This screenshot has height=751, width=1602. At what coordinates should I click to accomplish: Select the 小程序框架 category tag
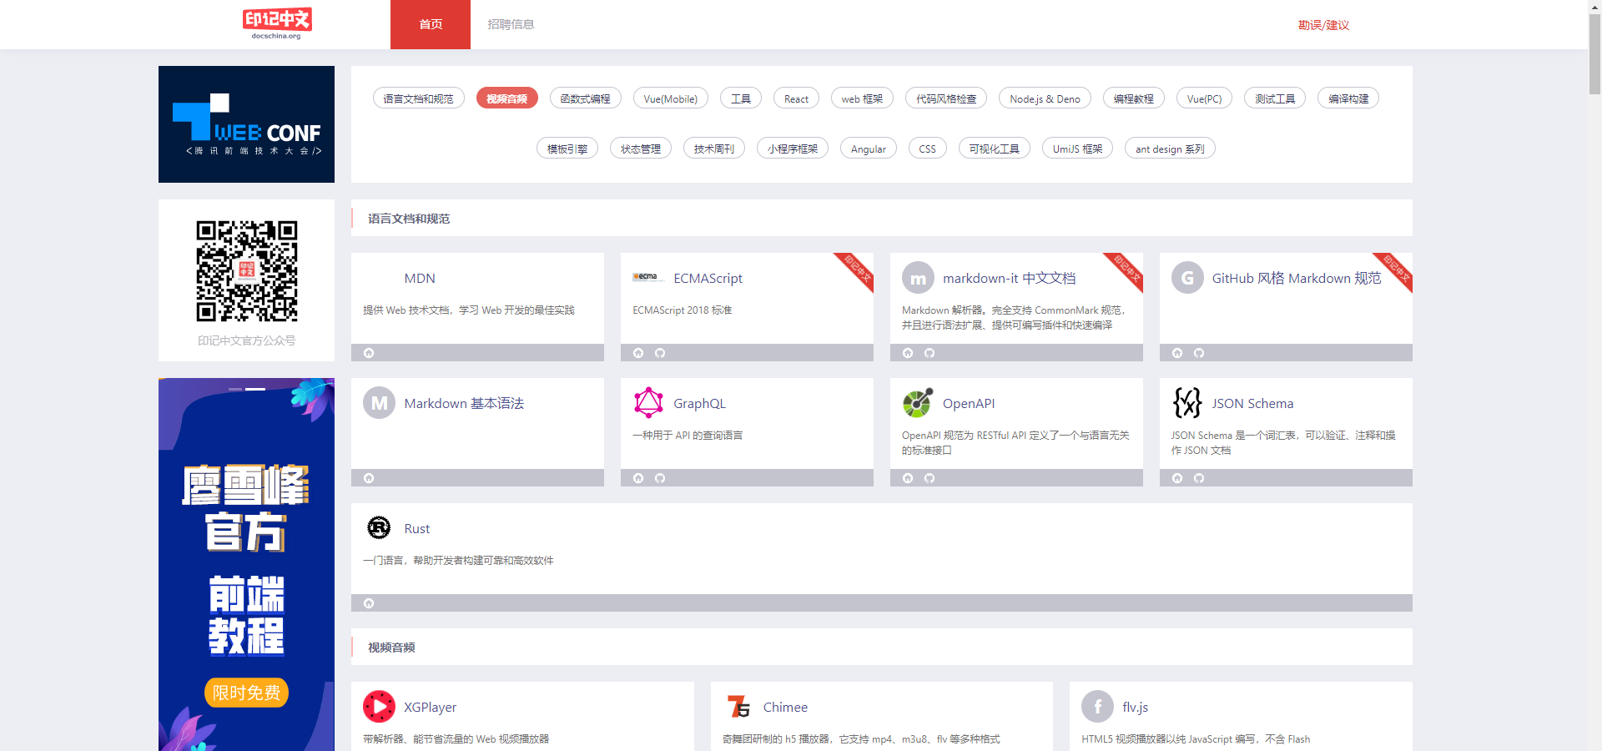point(793,149)
